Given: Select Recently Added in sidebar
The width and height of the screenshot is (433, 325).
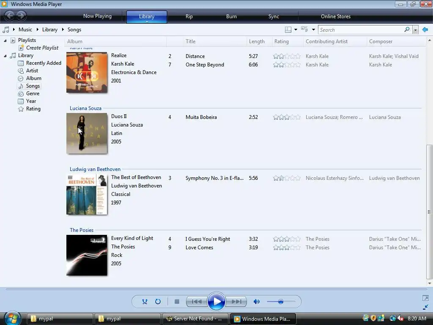Looking at the screenshot, I should tap(44, 63).
